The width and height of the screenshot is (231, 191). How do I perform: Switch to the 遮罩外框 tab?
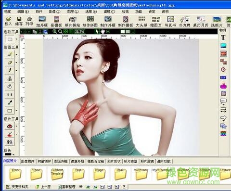[77, 161]
